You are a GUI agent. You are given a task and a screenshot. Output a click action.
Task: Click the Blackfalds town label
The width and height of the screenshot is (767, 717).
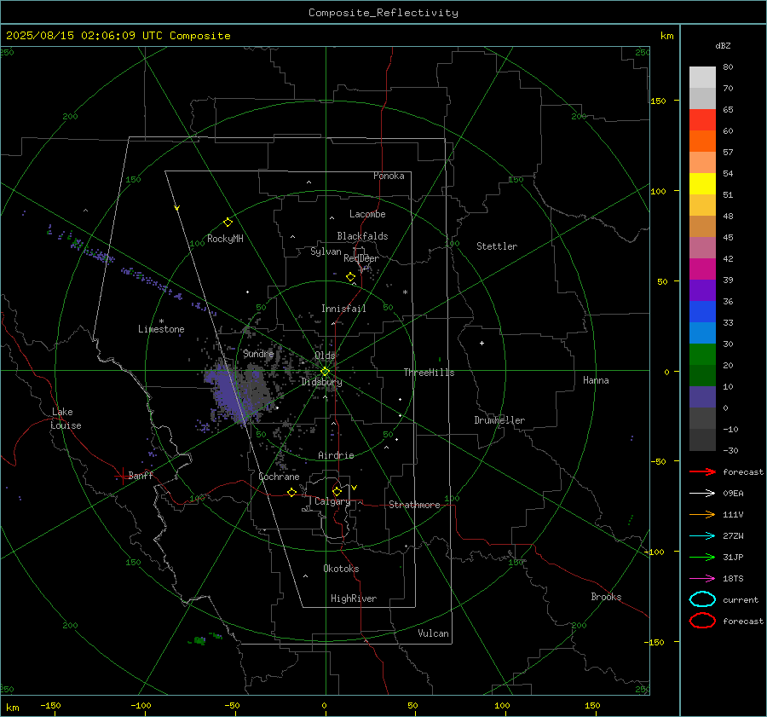[x=362, y=236]
